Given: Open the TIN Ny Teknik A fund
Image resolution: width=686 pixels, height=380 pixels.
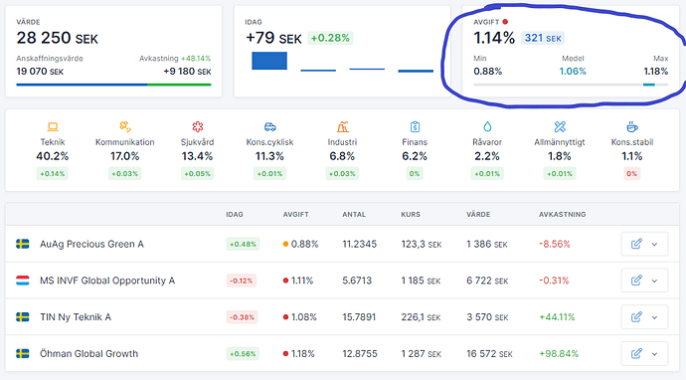Looking at the screenshot, I should point(76,317).
